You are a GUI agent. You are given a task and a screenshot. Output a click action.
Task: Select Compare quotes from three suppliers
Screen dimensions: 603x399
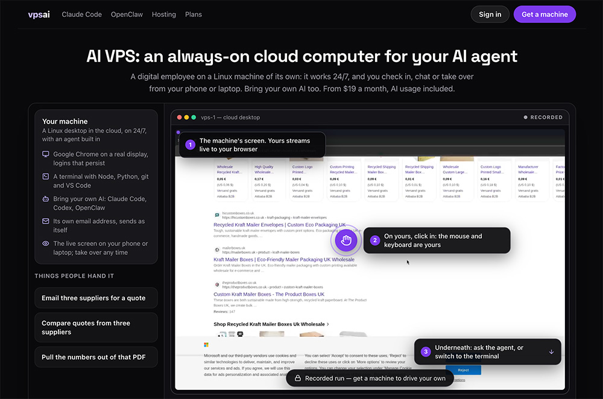[96, 327]
